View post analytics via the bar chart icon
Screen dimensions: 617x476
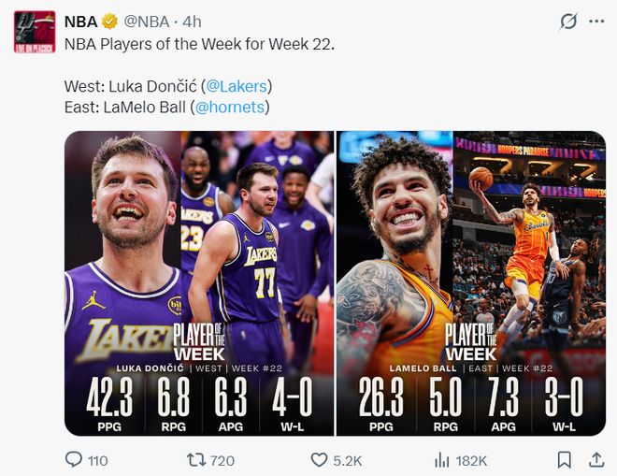point(442,460)
